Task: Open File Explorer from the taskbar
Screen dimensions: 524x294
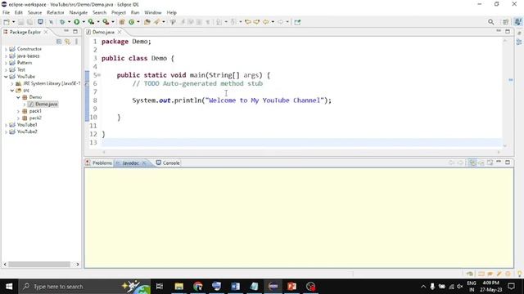Action: pyautogui.click(x=179, y=287)
